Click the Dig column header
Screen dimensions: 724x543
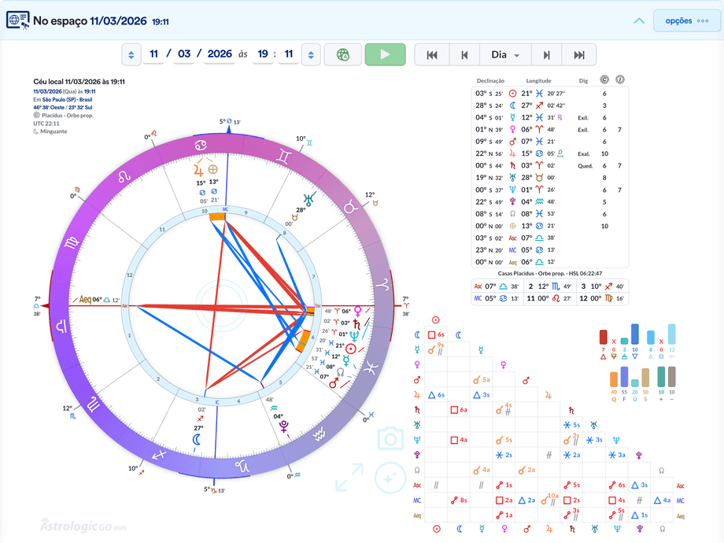tap(583, 81)
